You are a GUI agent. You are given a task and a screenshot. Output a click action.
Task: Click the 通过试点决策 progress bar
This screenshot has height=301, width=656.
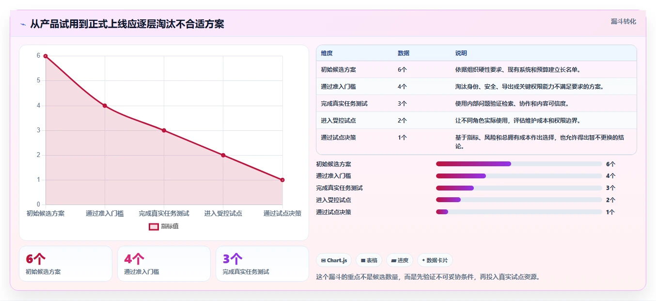point(519,212)
